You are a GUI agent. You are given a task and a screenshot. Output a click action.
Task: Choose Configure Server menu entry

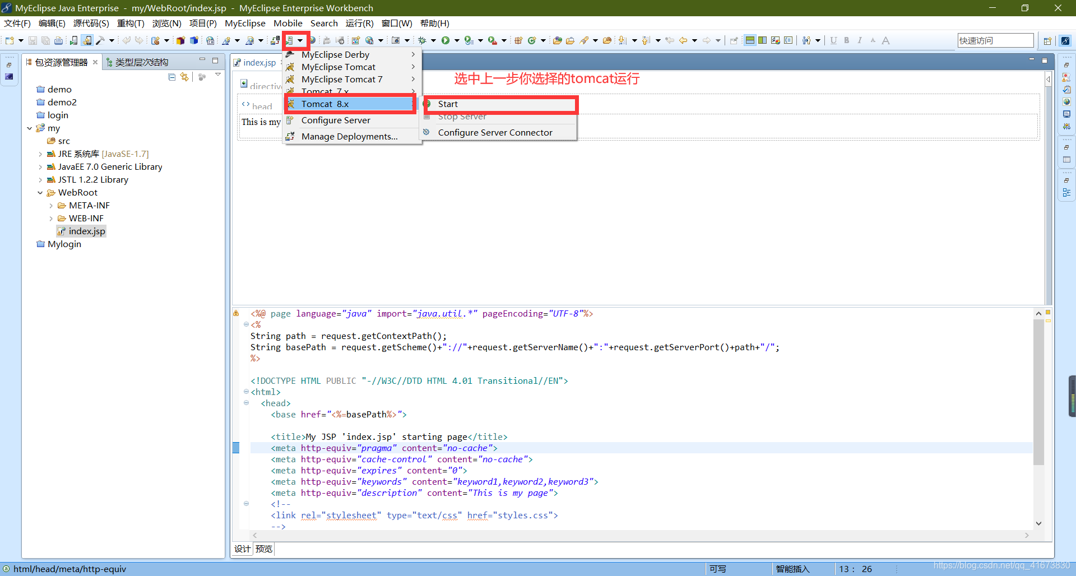pyautogui.click(x=351, y=120)
